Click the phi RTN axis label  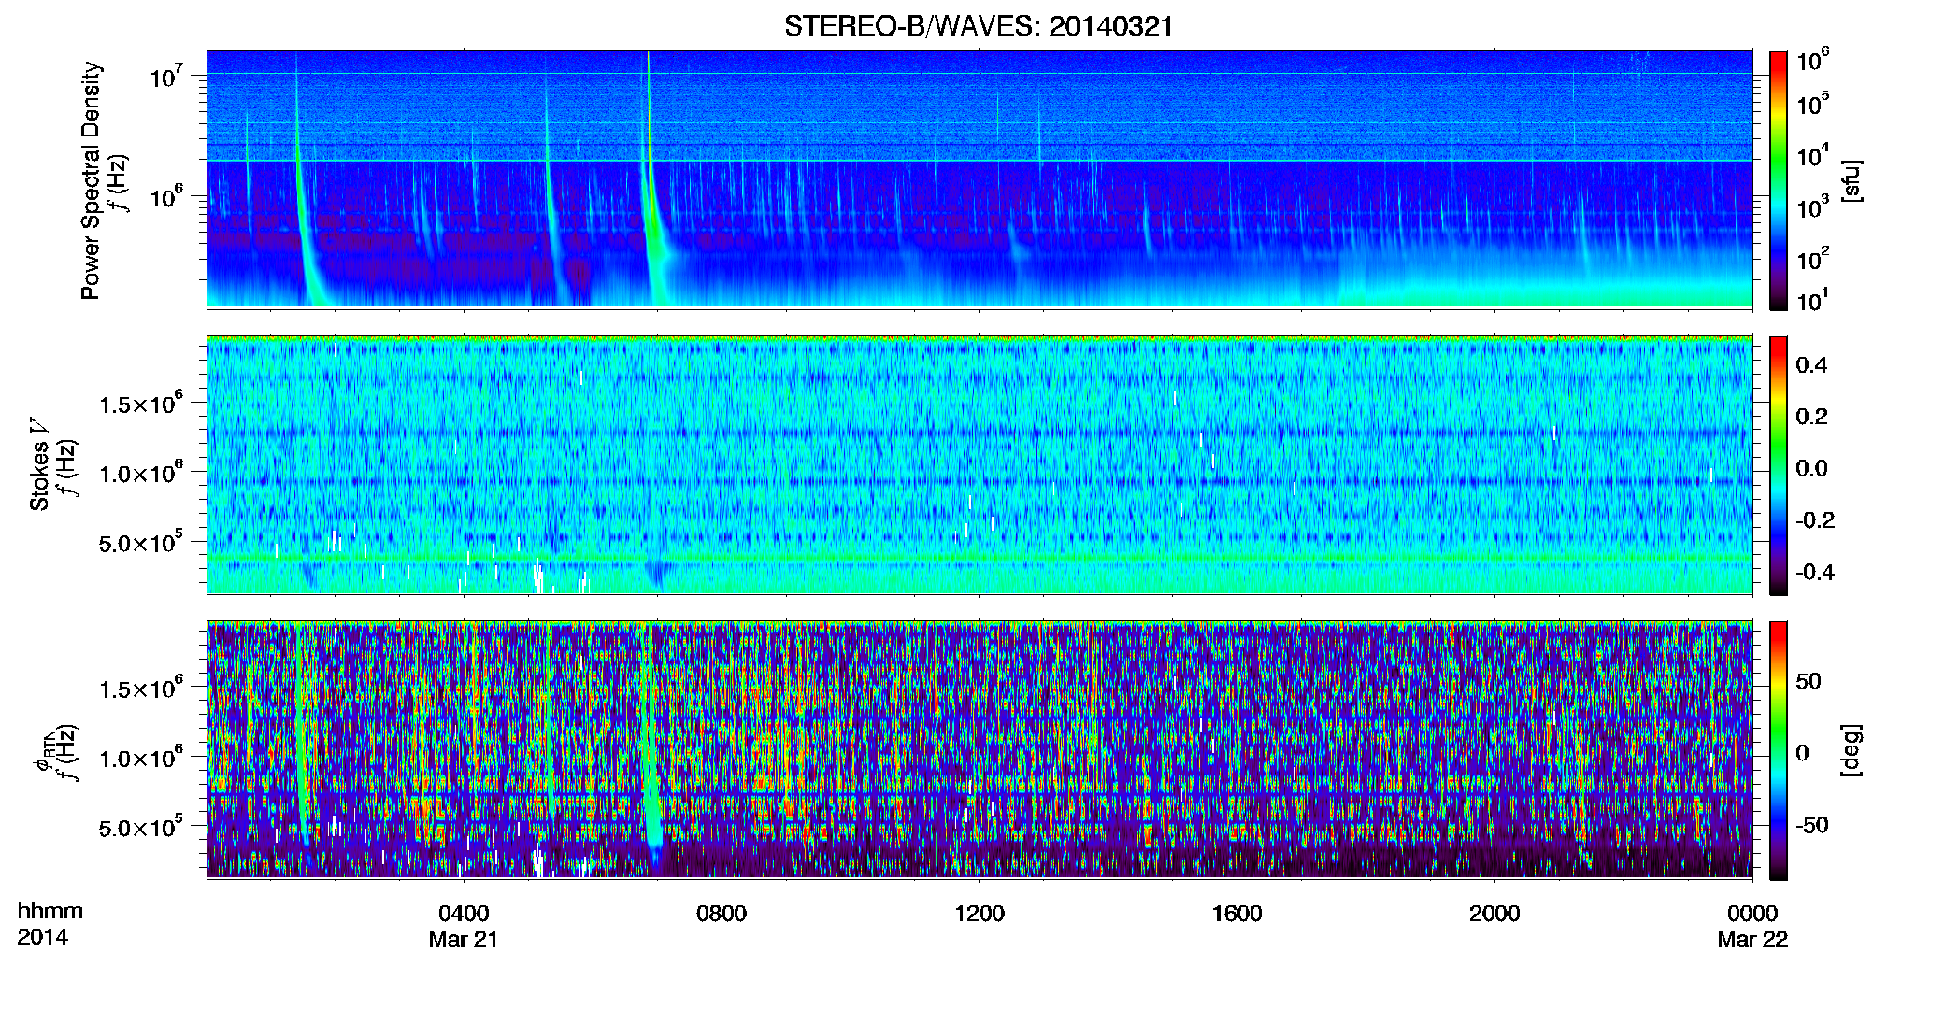click(43, 752)
